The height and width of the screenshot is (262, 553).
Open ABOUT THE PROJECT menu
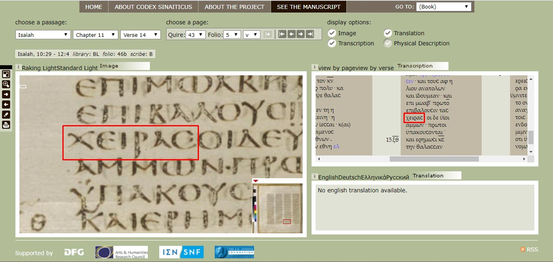234,7
